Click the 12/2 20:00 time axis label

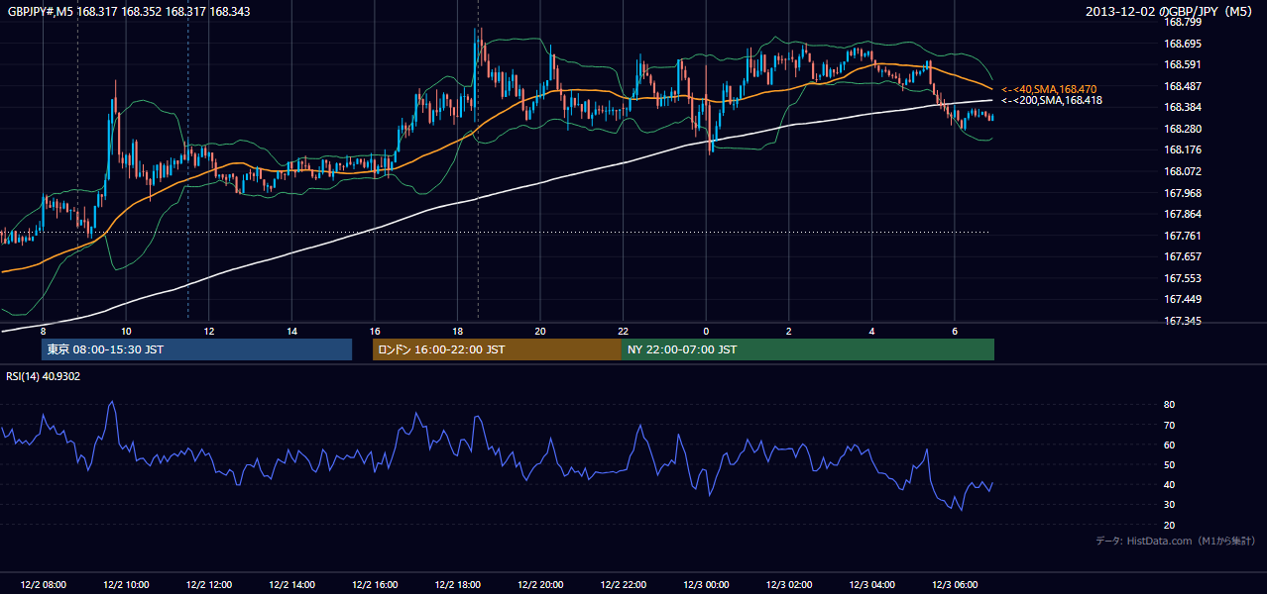[539, 585]
